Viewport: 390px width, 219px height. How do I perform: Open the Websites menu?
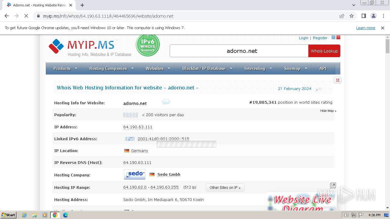[x=155, y=68]
